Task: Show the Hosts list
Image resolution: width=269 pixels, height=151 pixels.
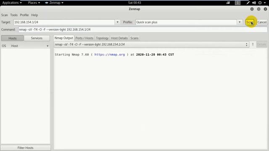Action: (x=12, y=38)
